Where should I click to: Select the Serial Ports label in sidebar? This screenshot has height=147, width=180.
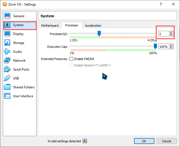click(21, 69)
